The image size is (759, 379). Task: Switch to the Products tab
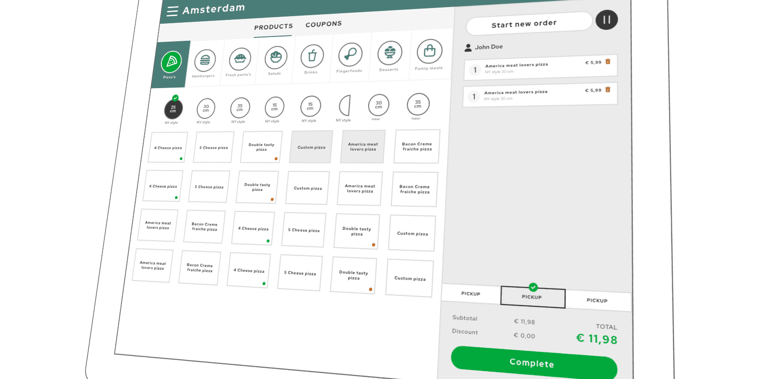(x=273, y=27)
